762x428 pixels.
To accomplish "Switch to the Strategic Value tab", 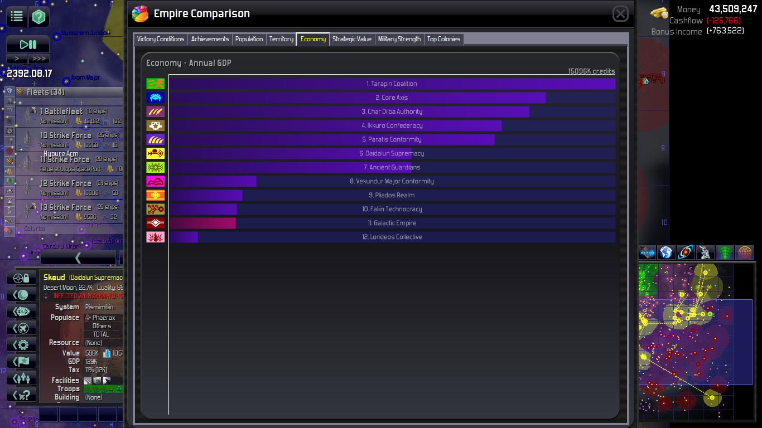I will [352, 39].
